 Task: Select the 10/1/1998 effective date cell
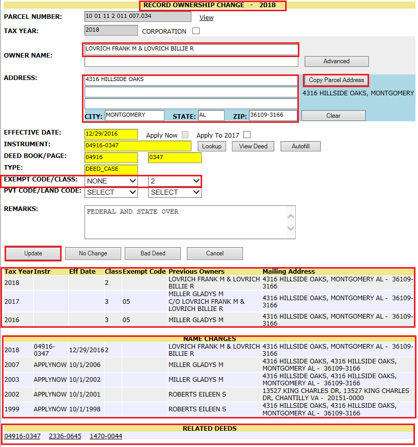(x=85, y=409)
